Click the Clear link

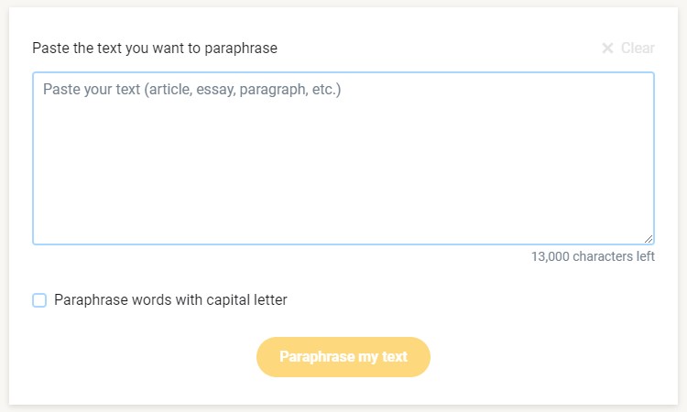pos(638,48)
